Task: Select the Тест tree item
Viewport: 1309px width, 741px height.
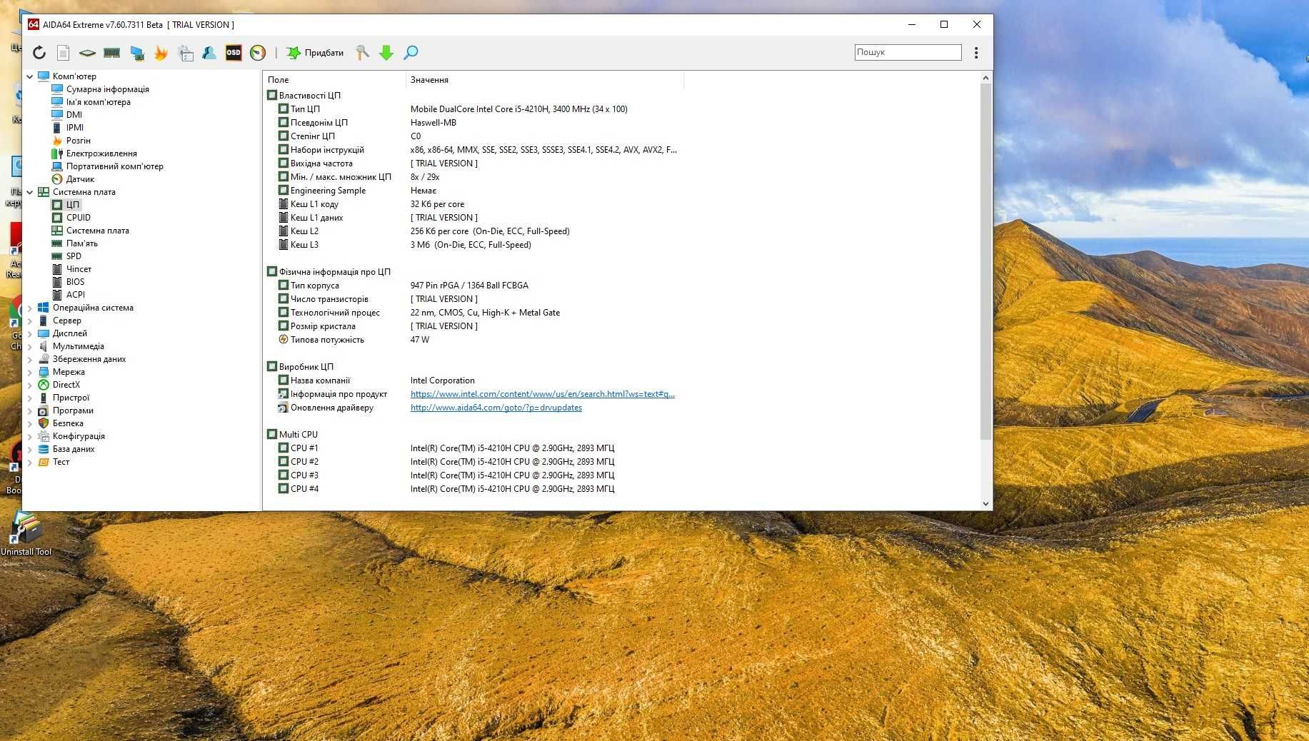Action: (x=61, y=462)
